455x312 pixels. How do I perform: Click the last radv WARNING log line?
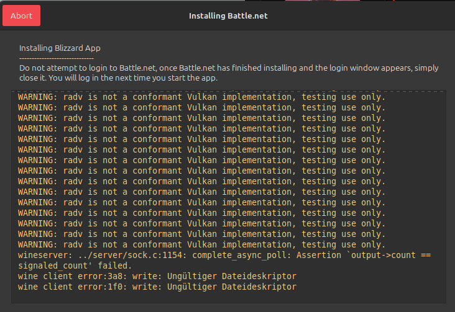[201, 244]
